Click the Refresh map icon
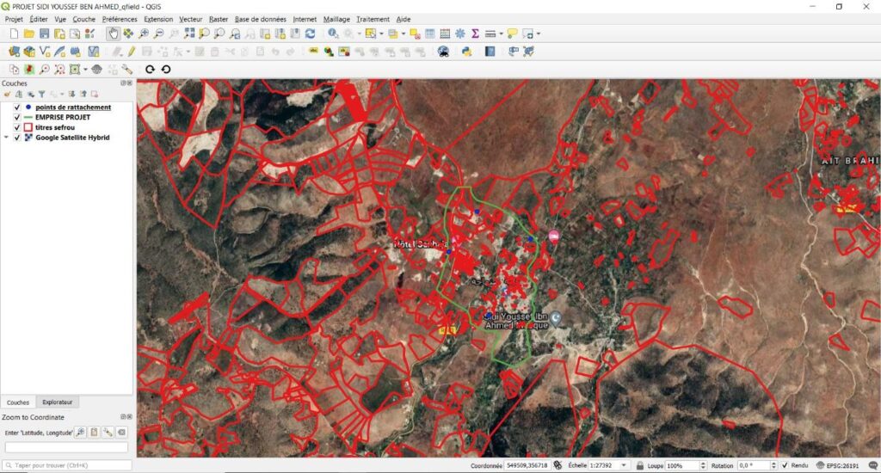 310,34
